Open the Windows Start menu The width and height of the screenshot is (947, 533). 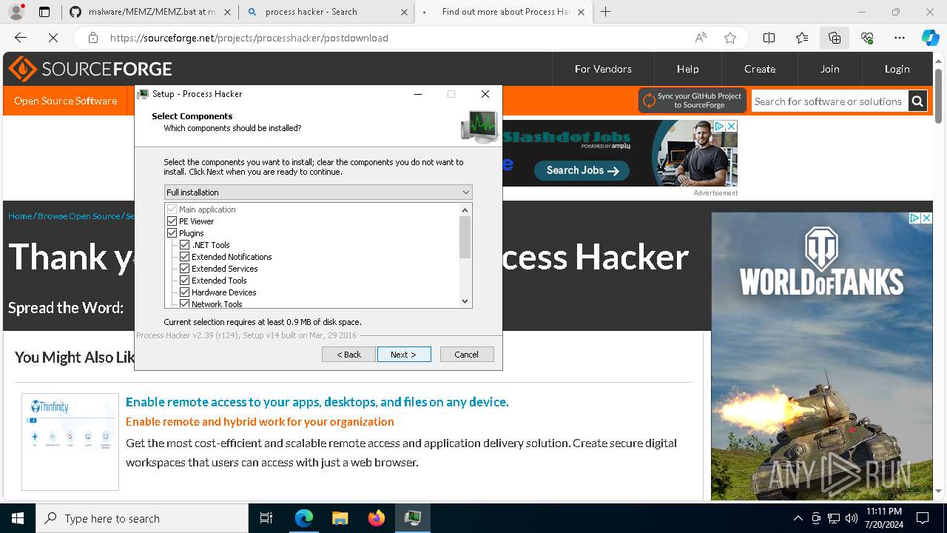pos(18,518)
